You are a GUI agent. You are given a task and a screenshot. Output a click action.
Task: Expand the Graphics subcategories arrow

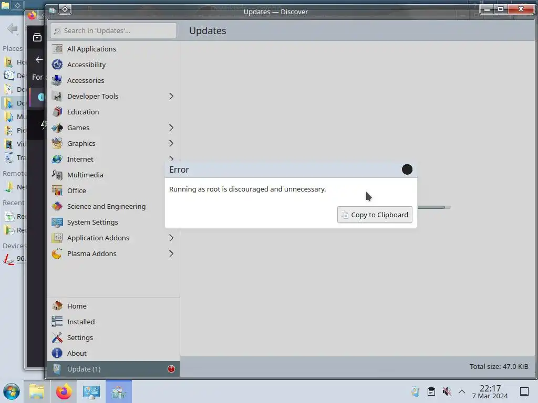pos(171,144)
